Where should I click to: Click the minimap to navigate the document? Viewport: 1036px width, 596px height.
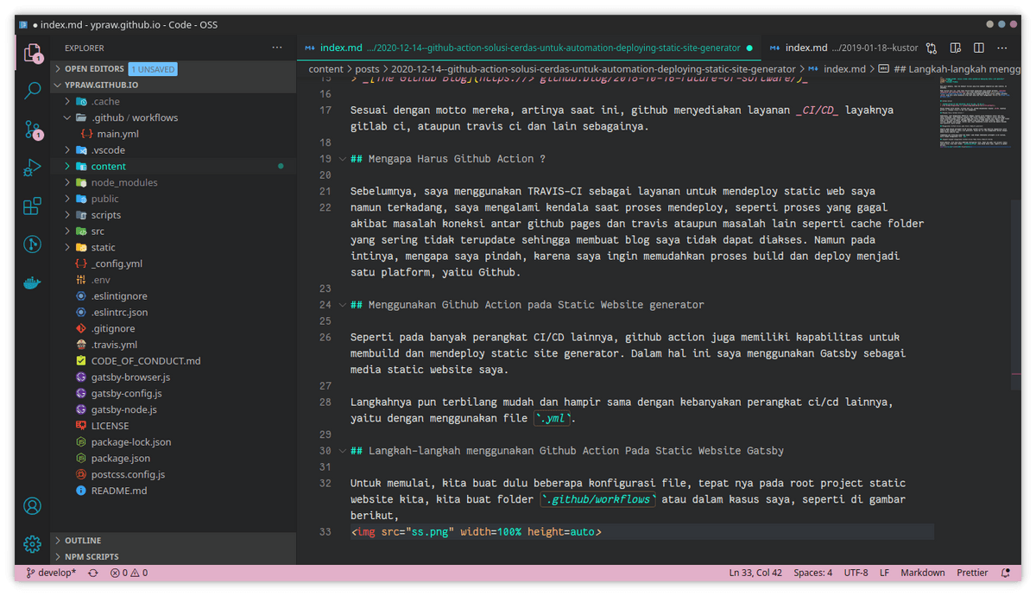tap(976, 112)
